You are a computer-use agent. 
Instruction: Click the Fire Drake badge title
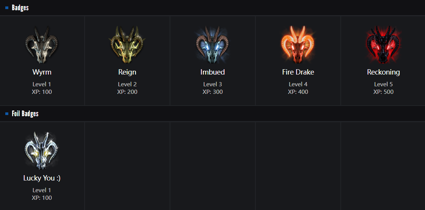298,72
